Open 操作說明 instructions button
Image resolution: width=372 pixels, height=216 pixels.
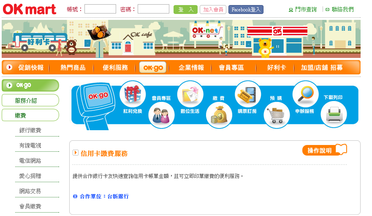325,150
